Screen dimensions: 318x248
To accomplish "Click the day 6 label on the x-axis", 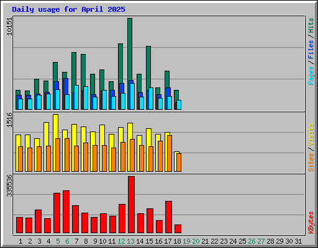I will (67, 241).
